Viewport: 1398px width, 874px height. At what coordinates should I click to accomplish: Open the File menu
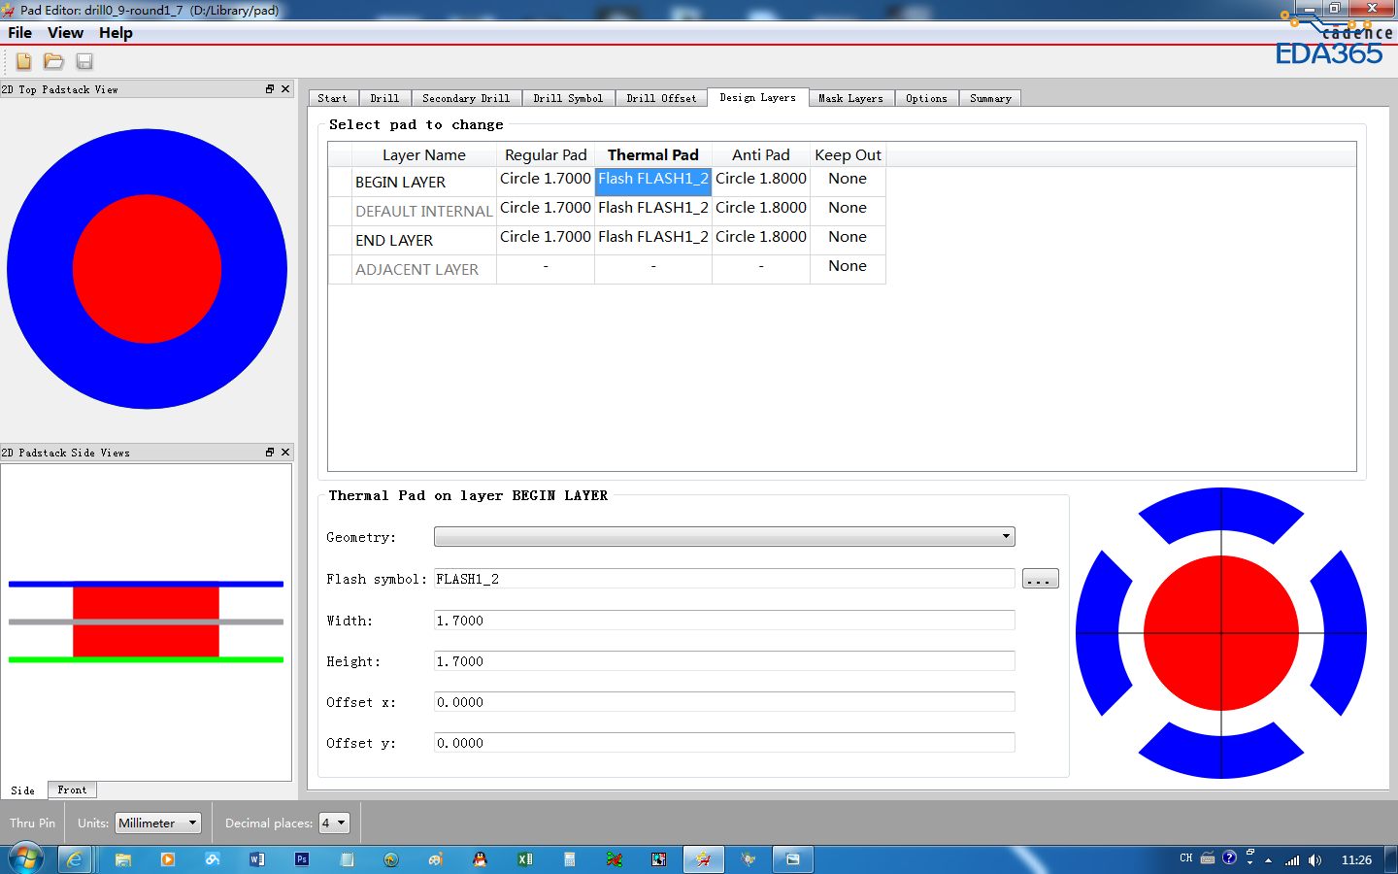pyautogui.click(x=19, y=33)
